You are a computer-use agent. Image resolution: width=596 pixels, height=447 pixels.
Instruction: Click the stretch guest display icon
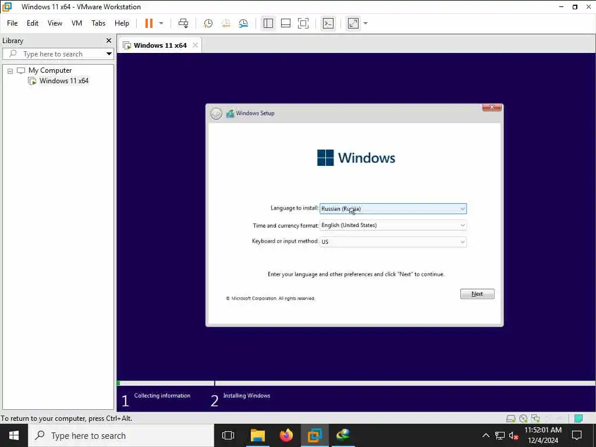coord(353,23)
